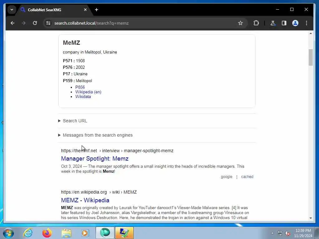Close the CollabNet SearXNG tab
The width and height of the screenshot is (319, 239).
[x=85, y=10]
